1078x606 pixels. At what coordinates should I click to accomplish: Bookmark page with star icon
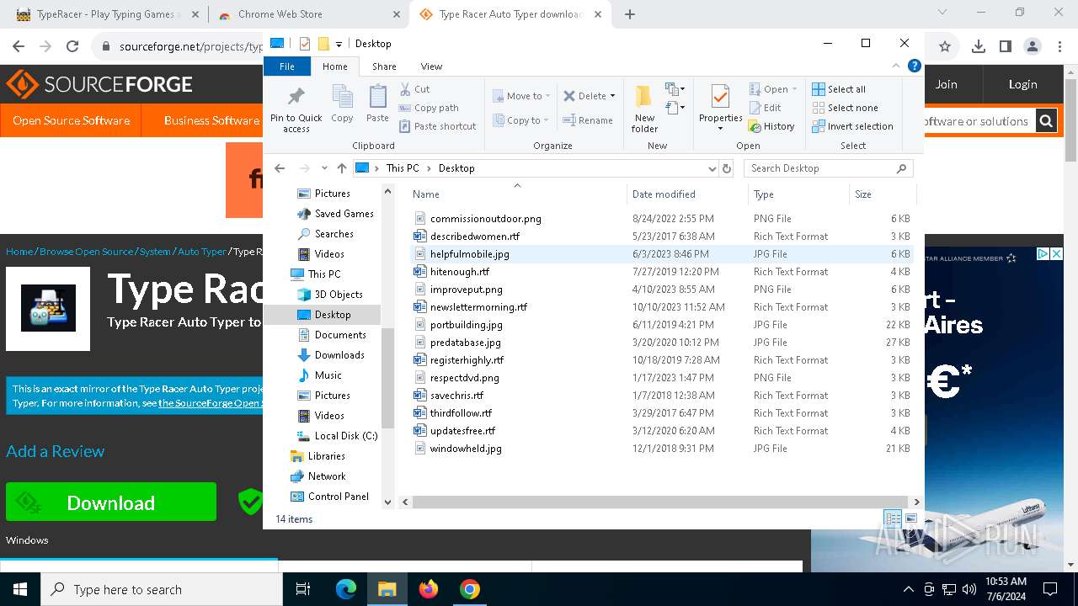945,47
